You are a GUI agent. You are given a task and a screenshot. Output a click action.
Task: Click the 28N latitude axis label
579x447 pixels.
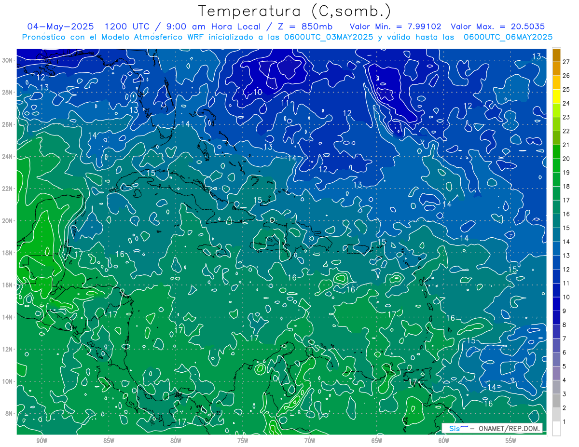coord(7,92)
